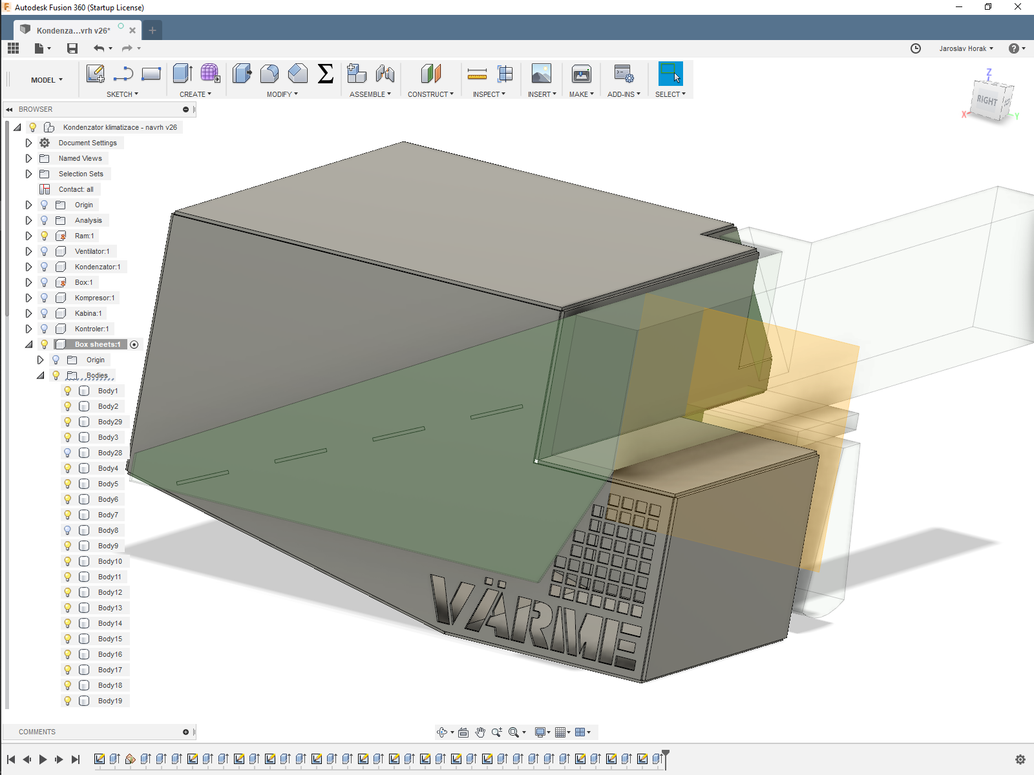
Task: Expand the Analysis folder
Action: pos(28,220)
